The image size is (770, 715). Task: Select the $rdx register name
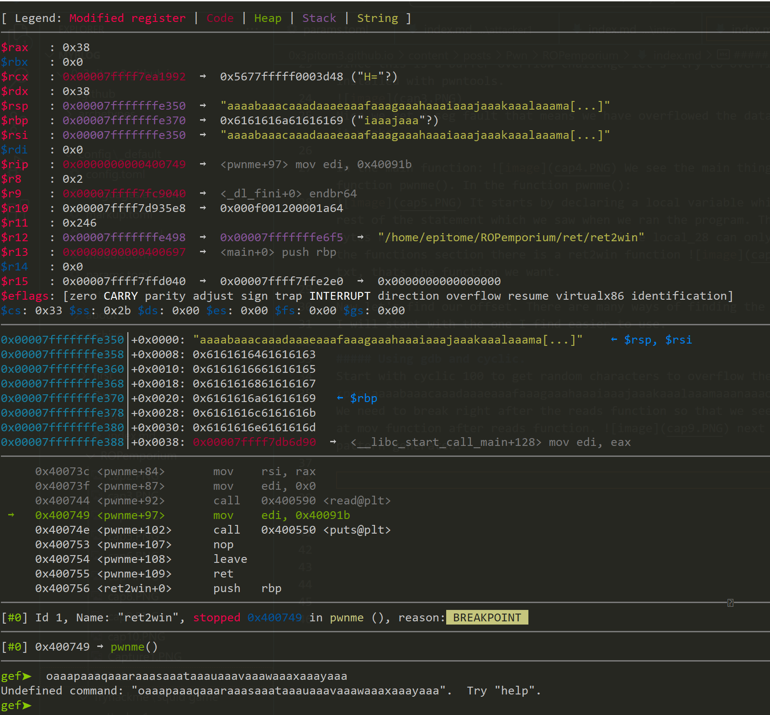coord(15,91)
